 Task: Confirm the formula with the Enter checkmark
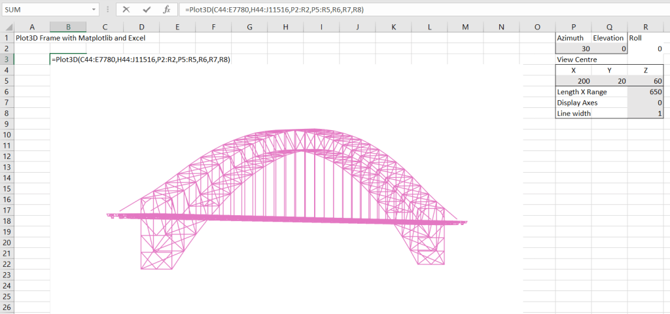[147, 10]
